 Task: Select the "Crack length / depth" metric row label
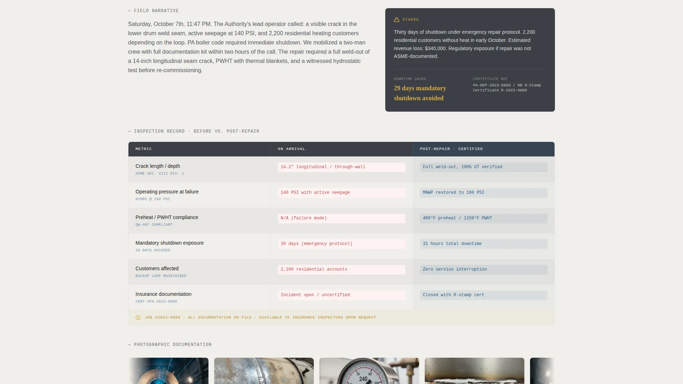click(158, 166)
